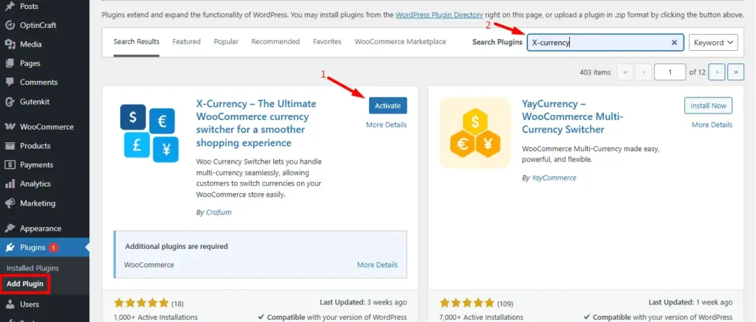Click the Users person icon
This screenshot has width=756, height=322.
pyautogui.click(x=10, y=304)
